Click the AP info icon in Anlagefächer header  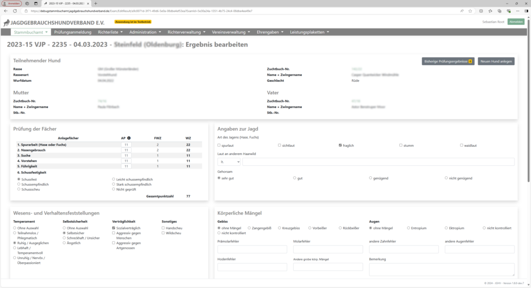click(x=129, y=138)
